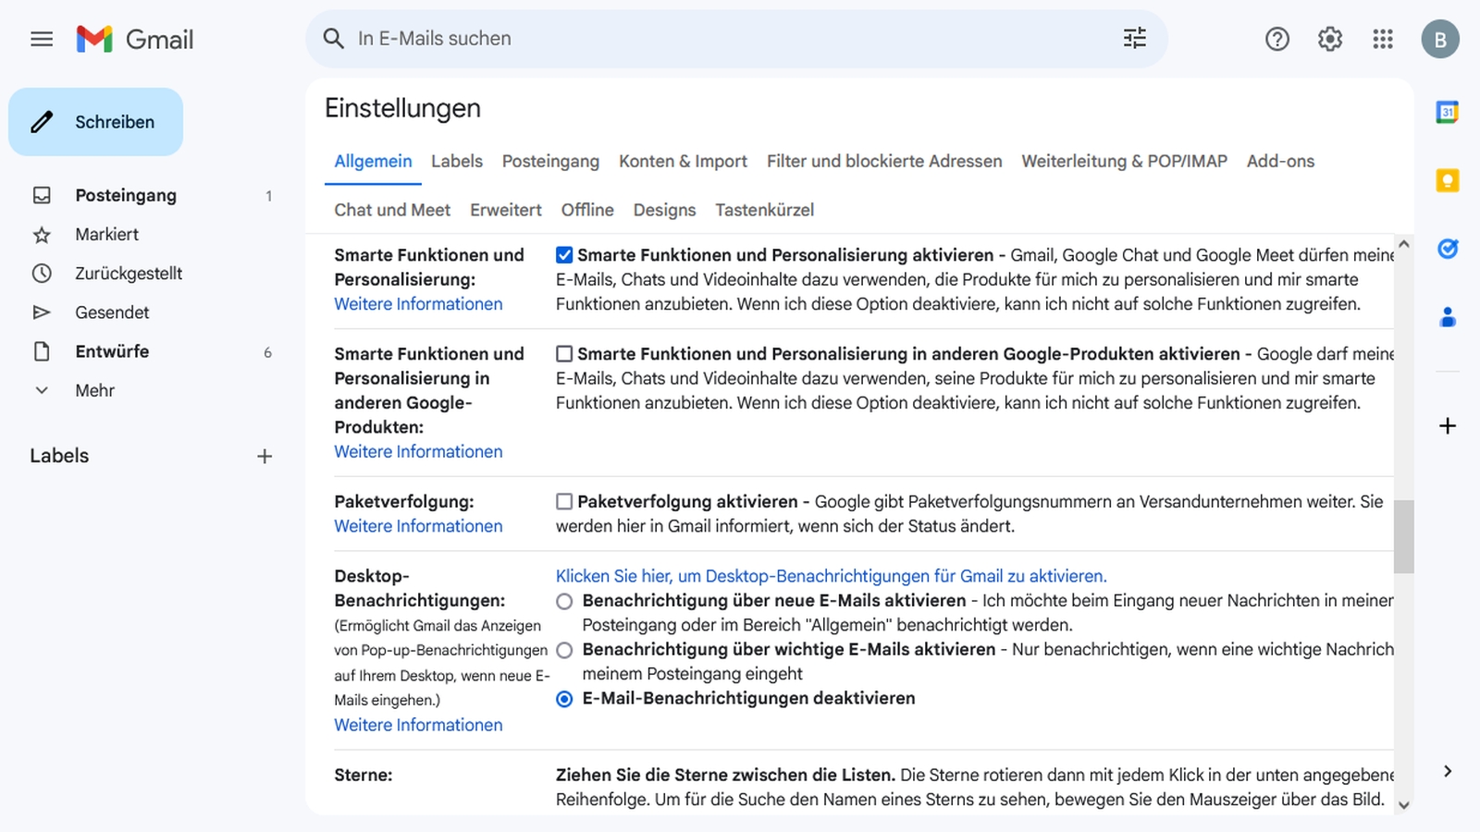This screenshot has width=1480, height=832.
Task: Open the Erweitert tab
Action: coord(506,210)
